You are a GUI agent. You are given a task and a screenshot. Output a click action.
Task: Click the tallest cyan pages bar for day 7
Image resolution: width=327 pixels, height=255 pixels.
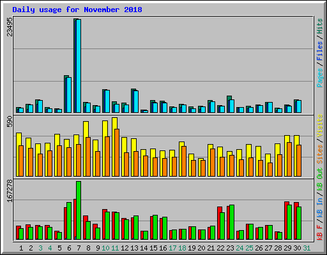[79, 66]
